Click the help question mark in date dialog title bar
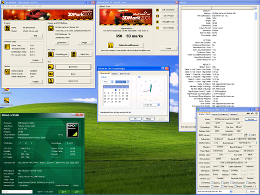260x195 pixels. [x=163, y=68]
